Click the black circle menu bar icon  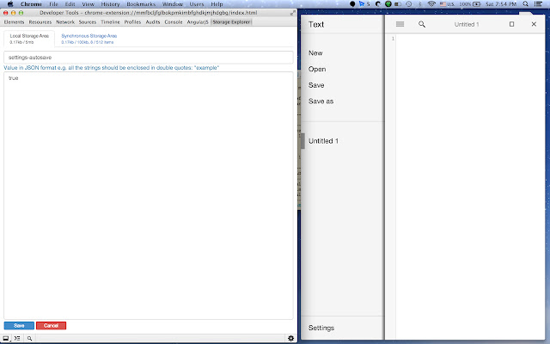pyautogui.click(x=352, y=3)
